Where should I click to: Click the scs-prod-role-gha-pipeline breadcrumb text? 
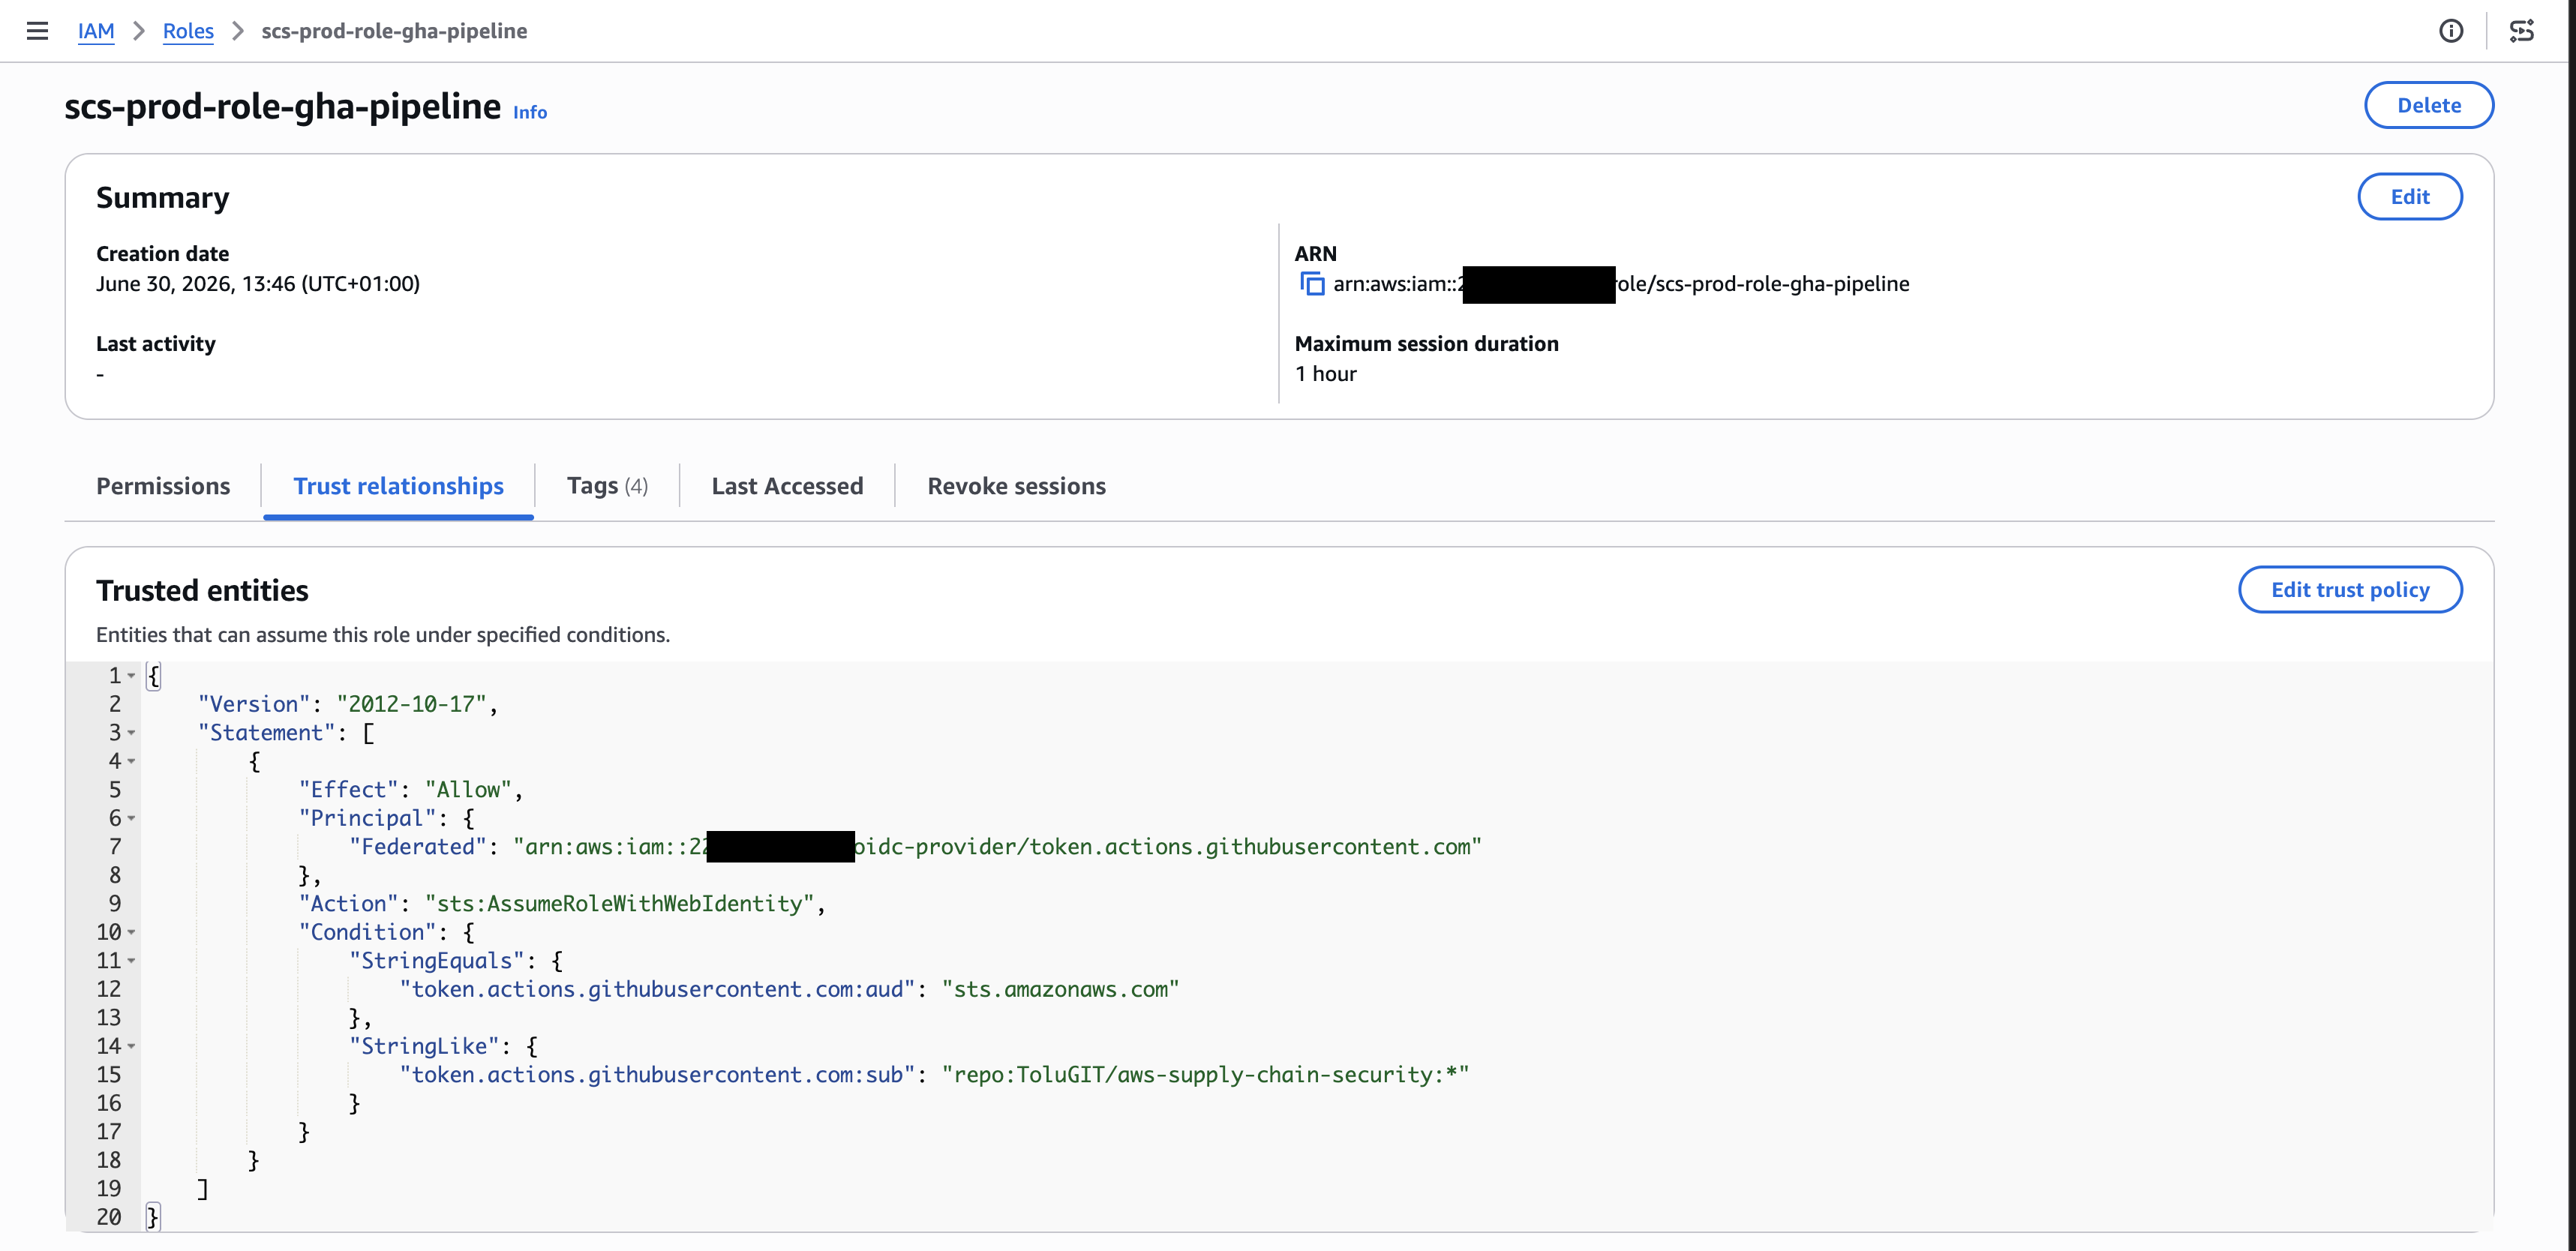[x=394, y=31]
